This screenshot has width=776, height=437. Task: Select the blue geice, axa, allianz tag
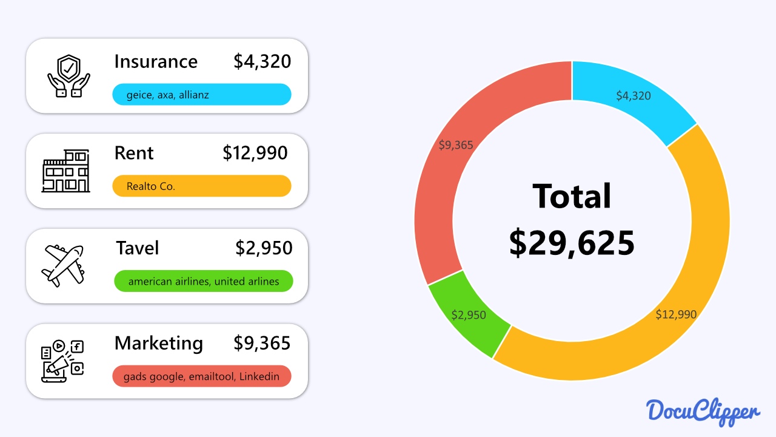coord(202,95)
